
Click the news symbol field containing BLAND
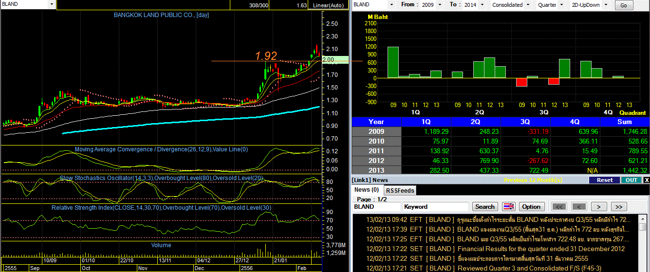(x=377, y=206)
